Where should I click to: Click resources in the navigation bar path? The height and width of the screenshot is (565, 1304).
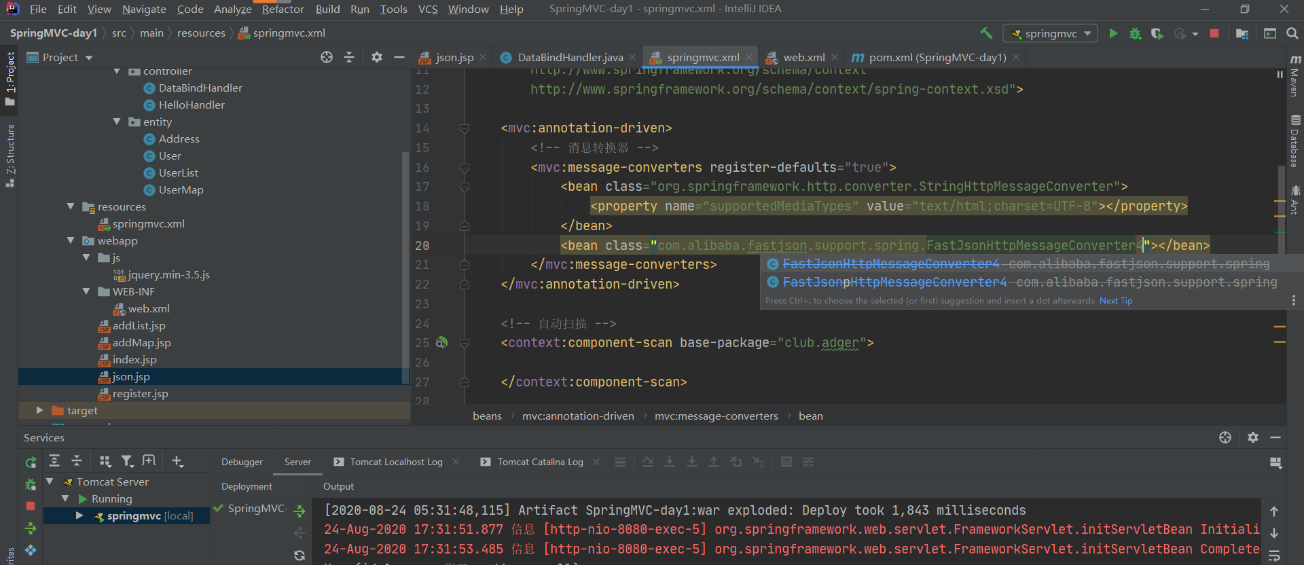click(x=201, y=33)
